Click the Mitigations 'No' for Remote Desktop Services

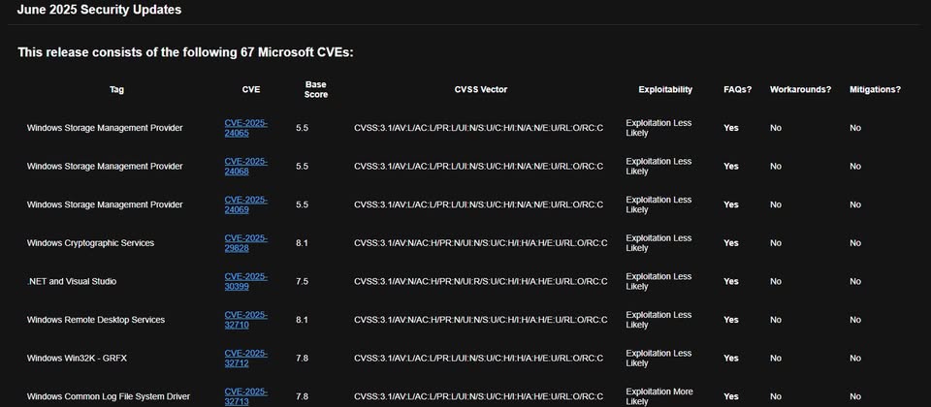855,320
